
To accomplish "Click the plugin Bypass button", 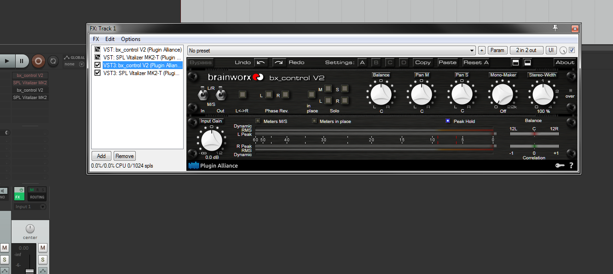I will pos(201,62).
